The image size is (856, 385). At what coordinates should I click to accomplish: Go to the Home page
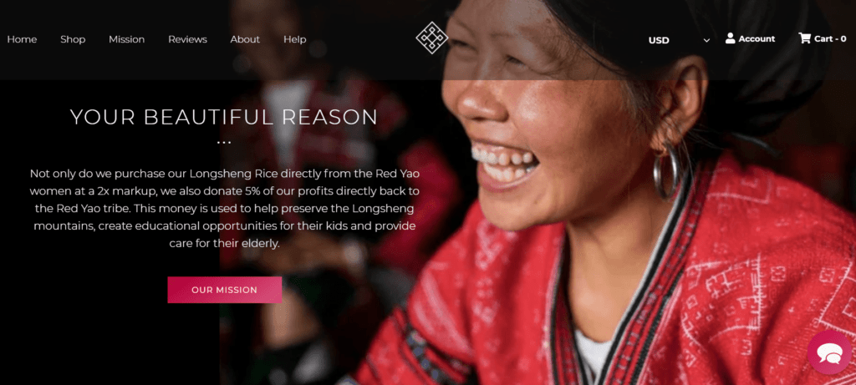click(x=22, y=39)
